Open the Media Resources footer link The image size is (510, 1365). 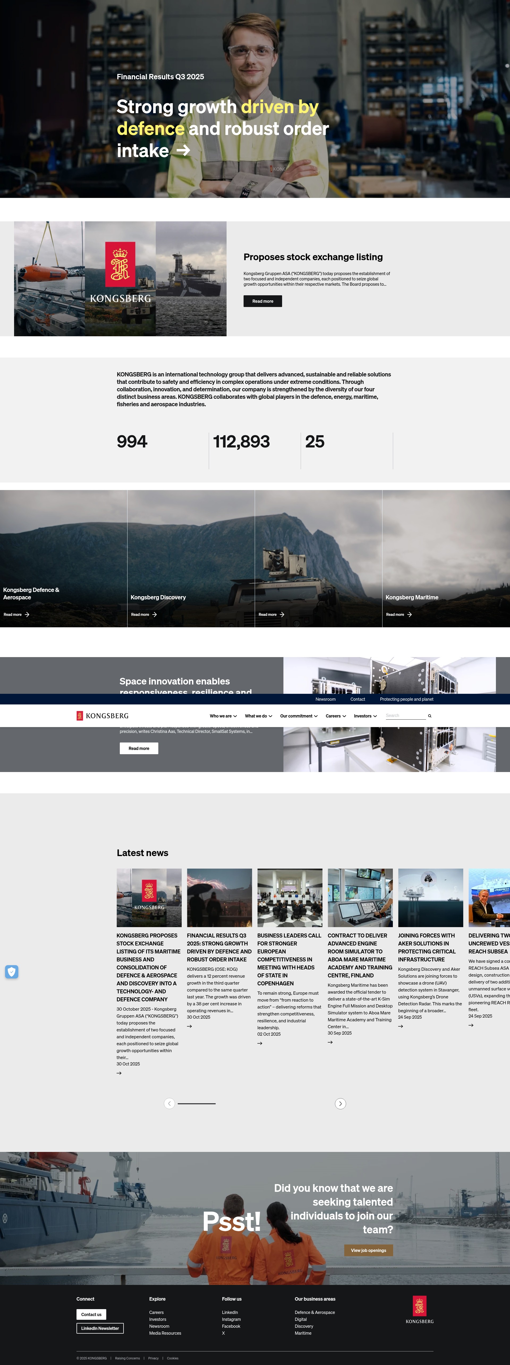165,1333
